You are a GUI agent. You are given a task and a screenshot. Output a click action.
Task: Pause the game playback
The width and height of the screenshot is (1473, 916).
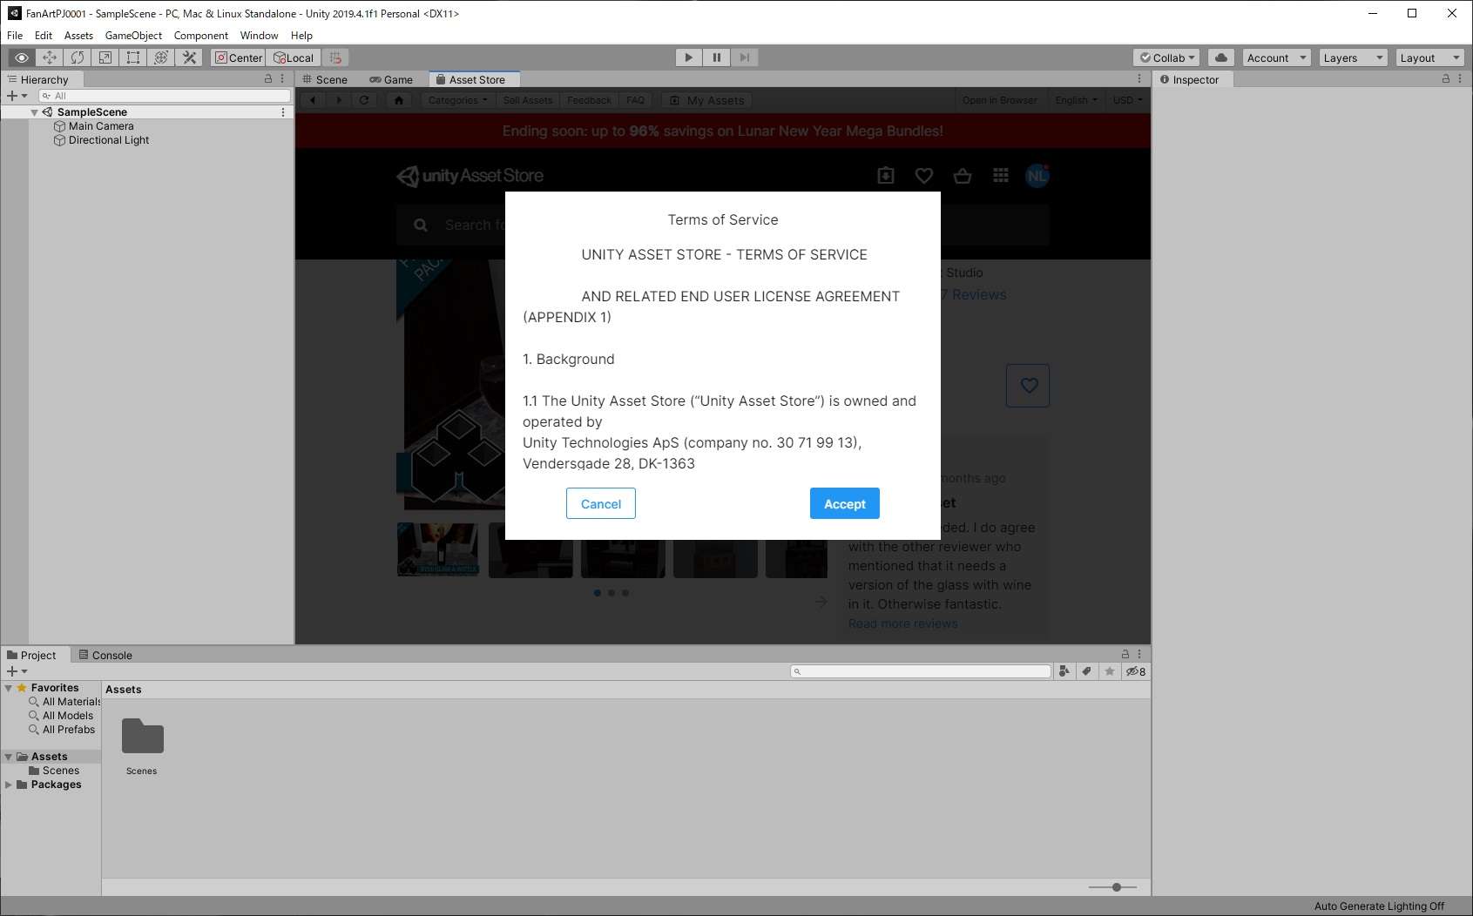[x=717, y=57]
